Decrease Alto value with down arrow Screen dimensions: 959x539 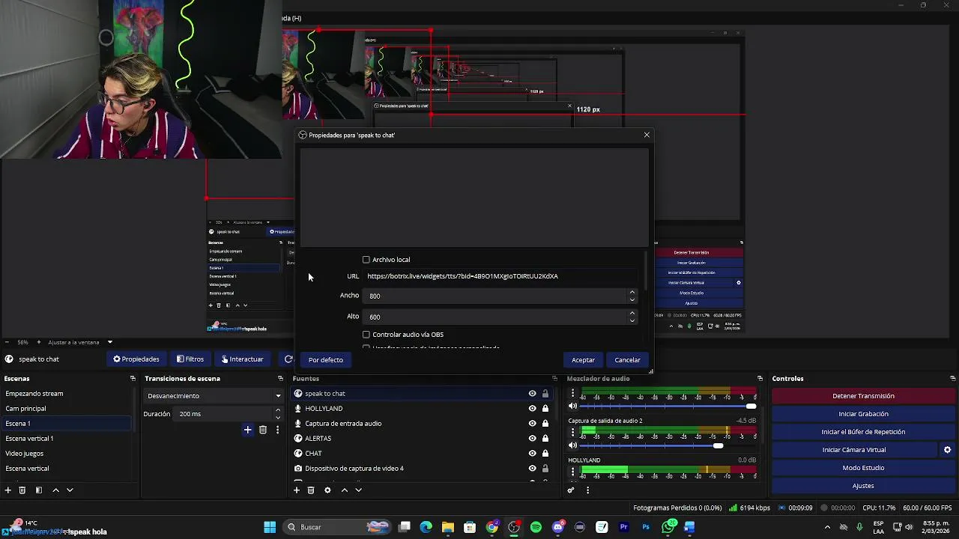click(x=632, y=320)
